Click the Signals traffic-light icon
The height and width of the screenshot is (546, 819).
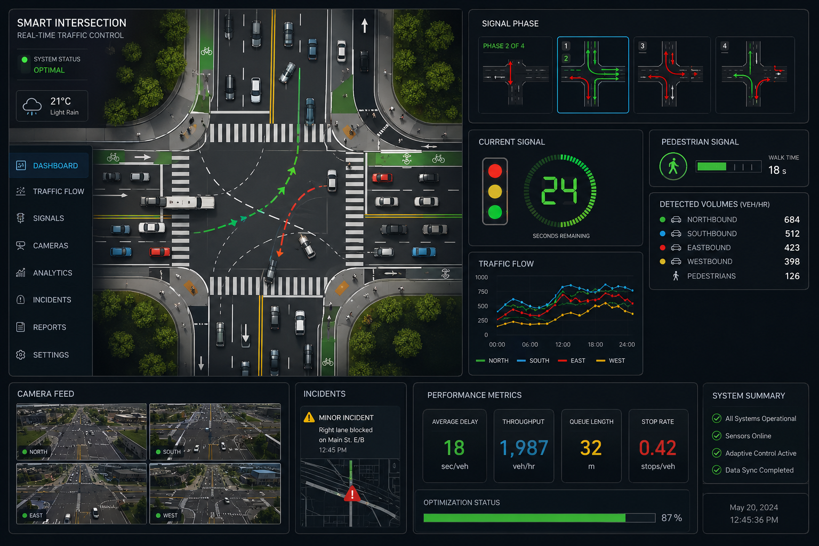click(21, 218)
